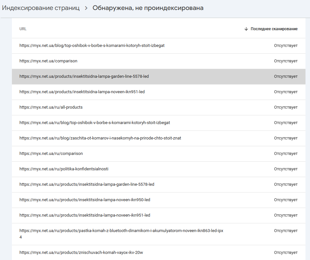
Task: Select the blog/top-oshibok-v-borbe-s-komarami row
Action: (159, 46)
